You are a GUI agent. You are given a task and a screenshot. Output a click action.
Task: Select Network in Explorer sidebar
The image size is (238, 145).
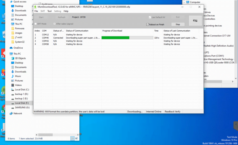pyautogui.click(x=18, y=113)
